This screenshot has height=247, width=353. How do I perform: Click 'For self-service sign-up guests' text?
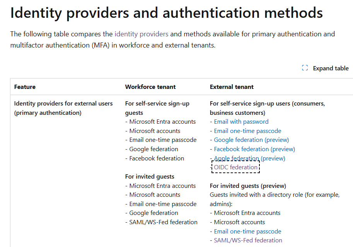157,108
